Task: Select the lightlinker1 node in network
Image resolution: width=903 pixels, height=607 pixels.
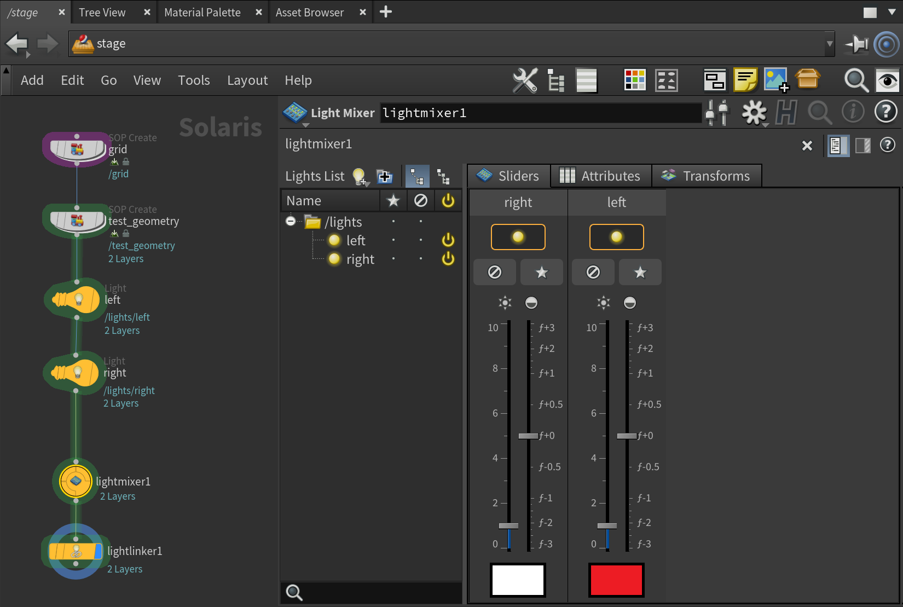Action: tap(76, 551)
